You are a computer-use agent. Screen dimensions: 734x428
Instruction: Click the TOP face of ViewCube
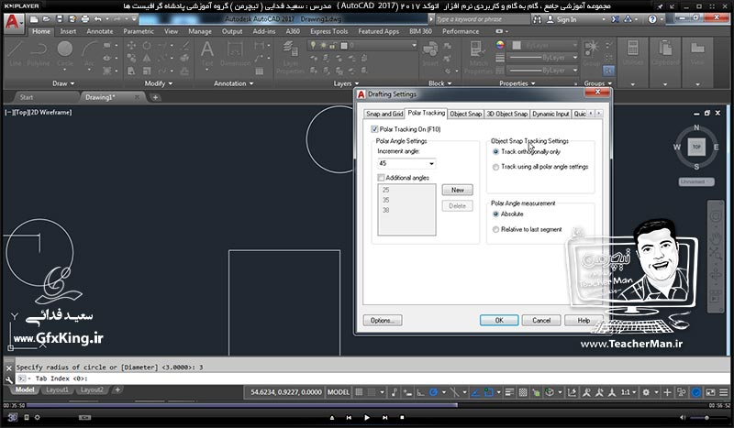696,147
